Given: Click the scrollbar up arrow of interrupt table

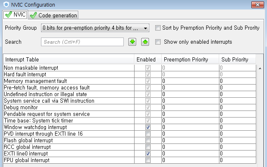Looking at the screenshot, I should [x=260, y=68].
